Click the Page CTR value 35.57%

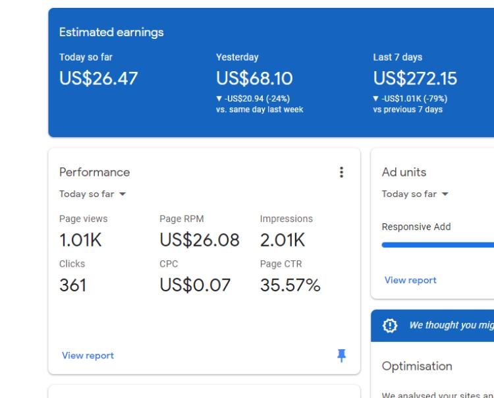290,285
